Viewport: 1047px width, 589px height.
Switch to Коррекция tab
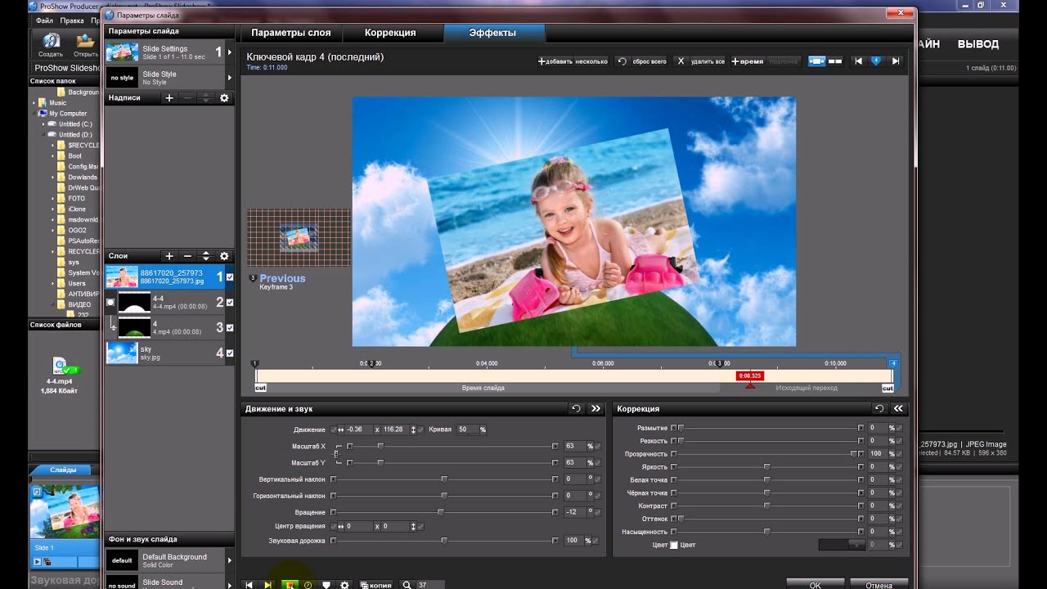pyautogui.click(x=390, y=33)
